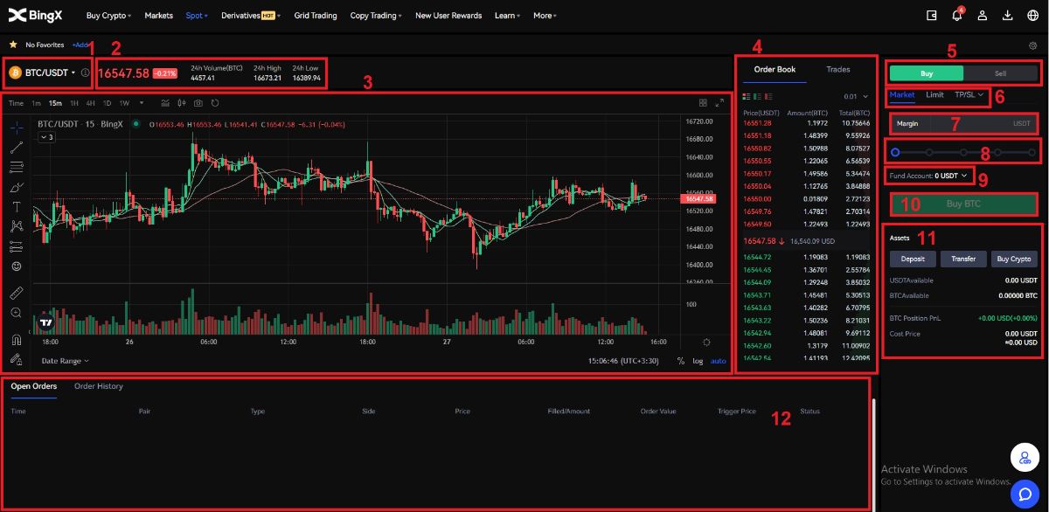Show bids only order book view

click(757, 96)
